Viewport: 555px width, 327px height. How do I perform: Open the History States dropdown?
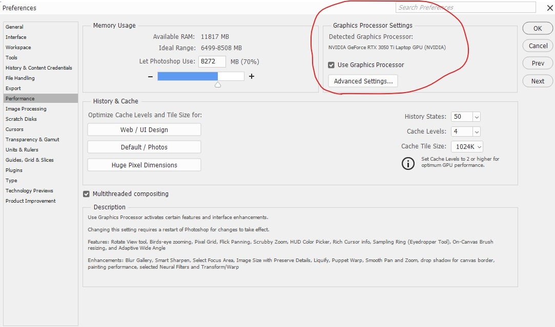475,116
